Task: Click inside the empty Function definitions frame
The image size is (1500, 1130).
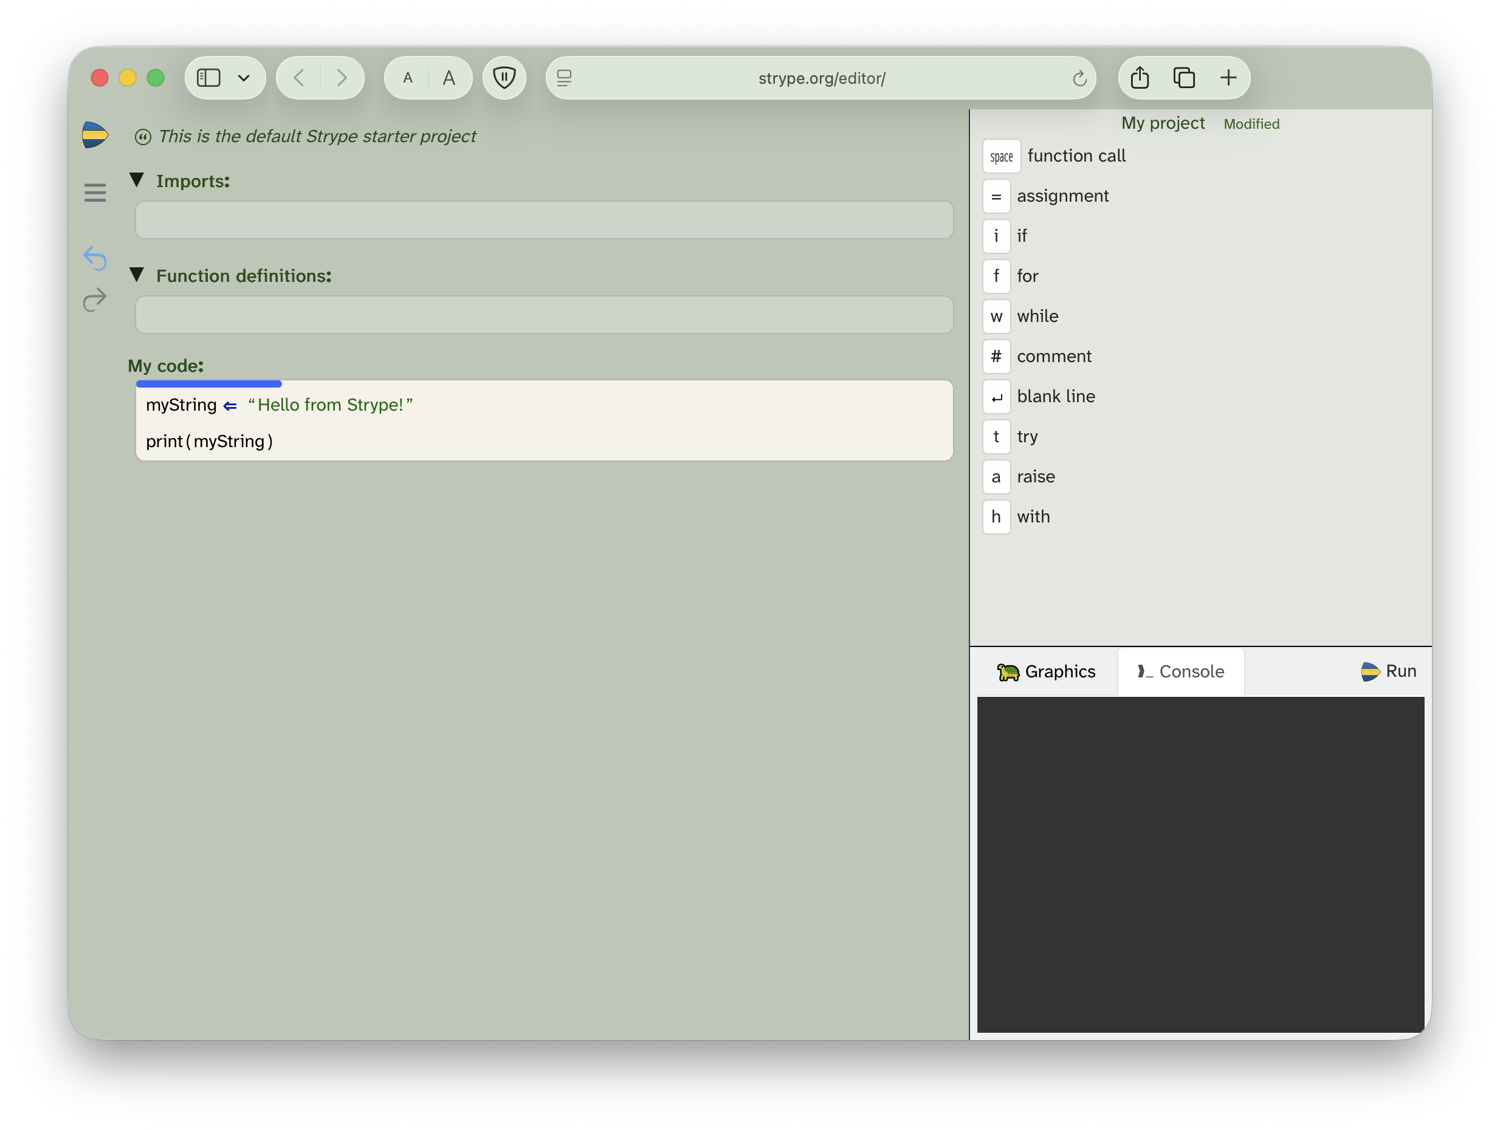Action: (x=544, y=315)
